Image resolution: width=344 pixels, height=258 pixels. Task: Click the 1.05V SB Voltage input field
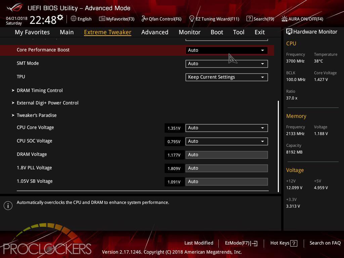[227, 182]
